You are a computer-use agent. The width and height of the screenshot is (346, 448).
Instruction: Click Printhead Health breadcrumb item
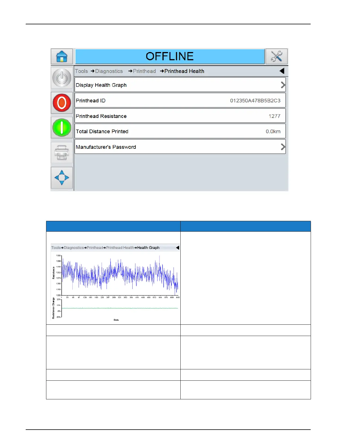click(x=184, y=71)
